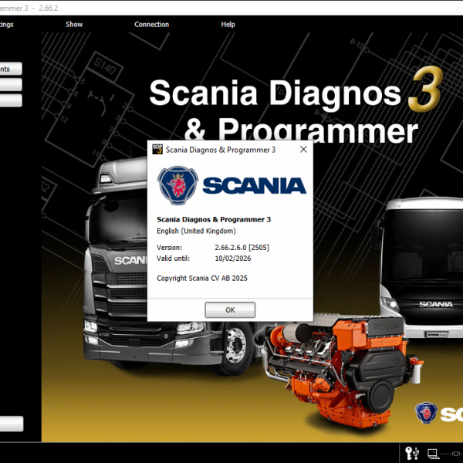Click the 'Valid until:' label in dialog
The image size is (463, 463).
click(173, 259)
